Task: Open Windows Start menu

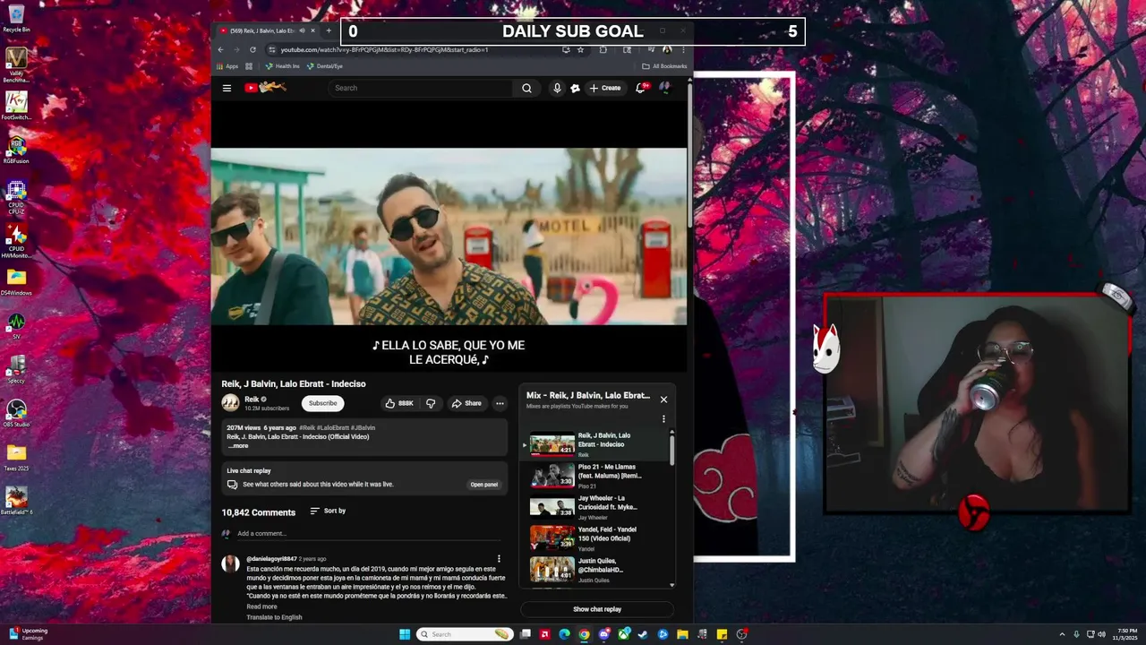Action: click(405, 634)
